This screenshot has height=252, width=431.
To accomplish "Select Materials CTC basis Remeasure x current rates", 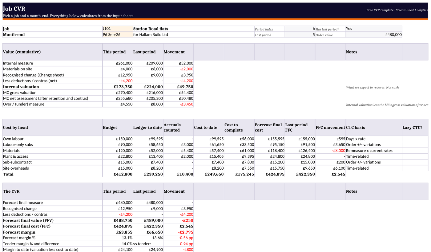I will point(374,151).
